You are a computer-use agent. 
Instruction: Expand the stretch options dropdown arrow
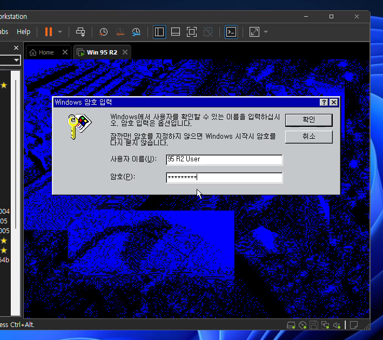click(x=266, y=32)
